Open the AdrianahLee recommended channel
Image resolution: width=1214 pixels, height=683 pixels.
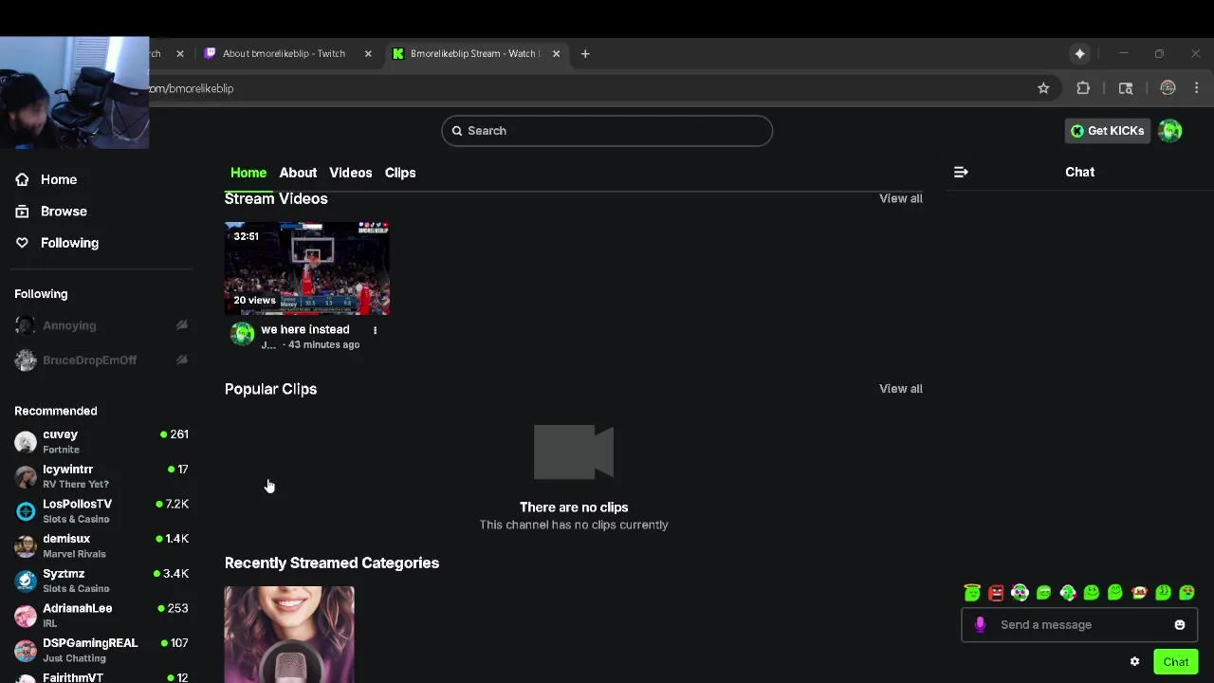click(101, 616)
